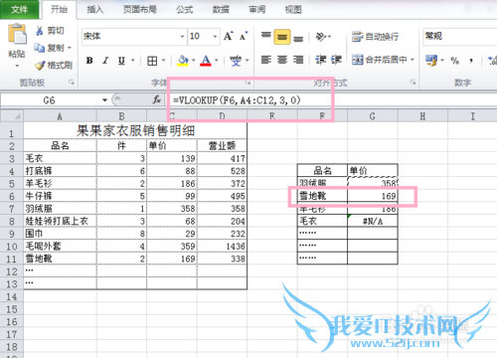
Task: Open the 文件 File tab
Action: (x=19, y=9)
